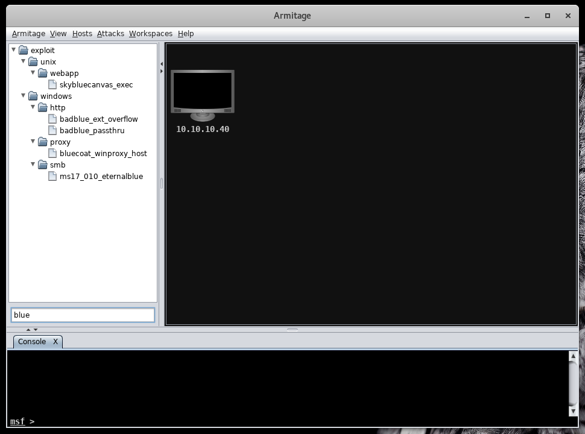Screen dimensions: 585x434
Task: Click the exploit folder icon
Action: (x=24, y=50)
